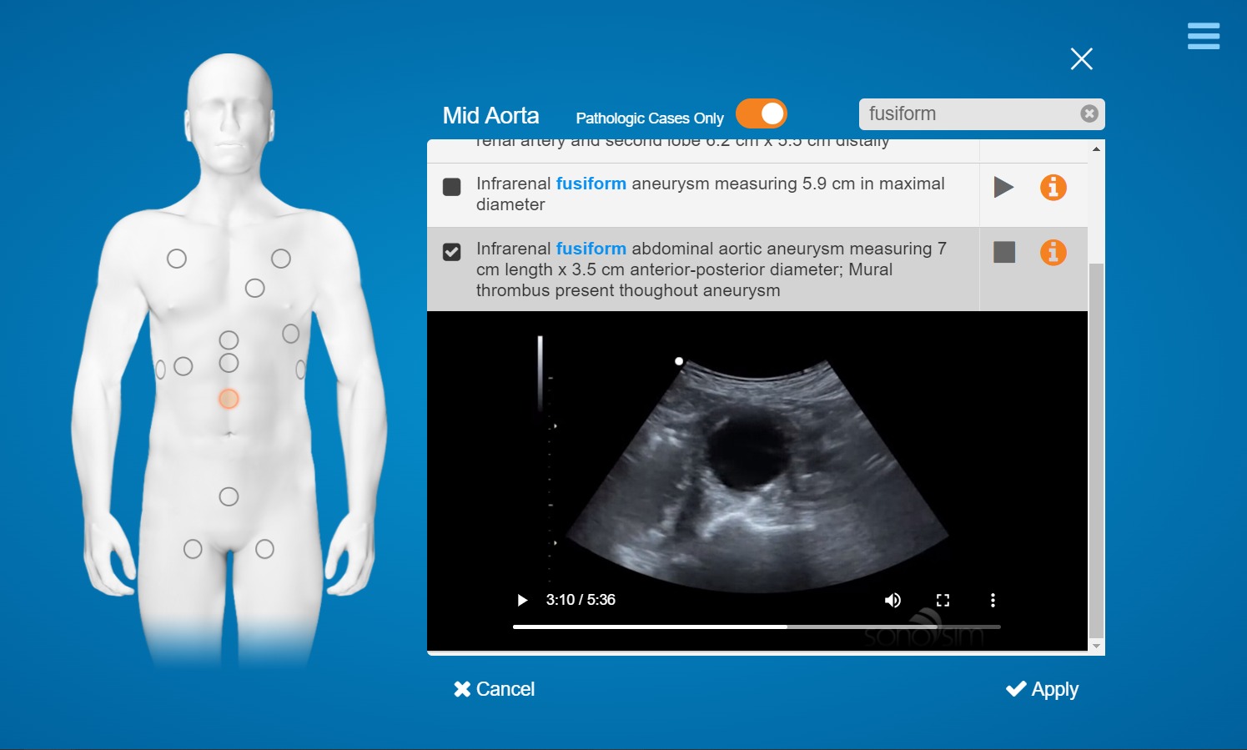Click Apply to confirm selection
This screenshot has width=1247, height=750.
(x=1042, y=689)
